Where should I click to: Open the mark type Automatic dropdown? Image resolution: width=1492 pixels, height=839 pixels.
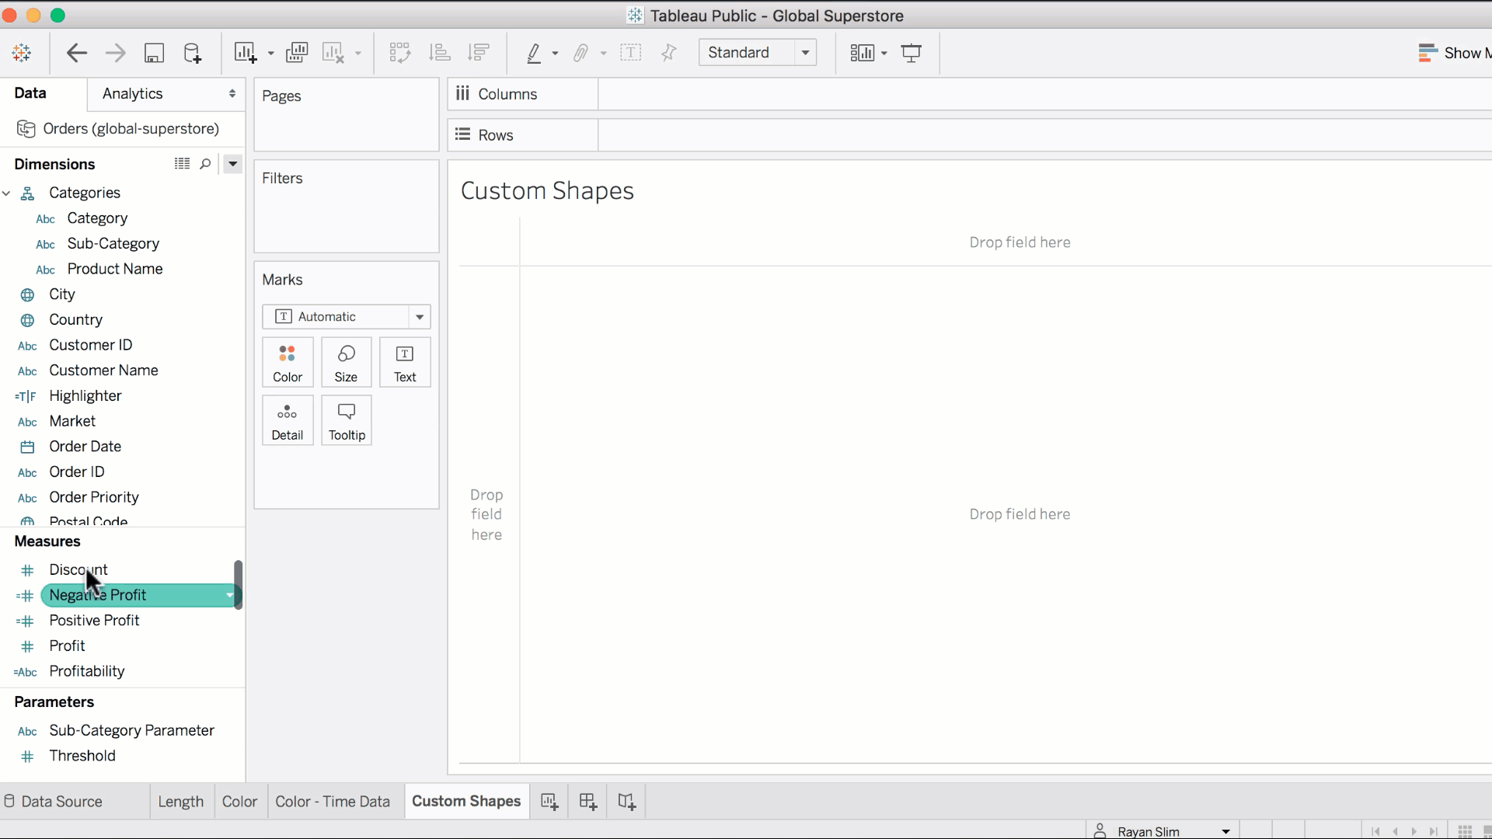tap(347, 317)
